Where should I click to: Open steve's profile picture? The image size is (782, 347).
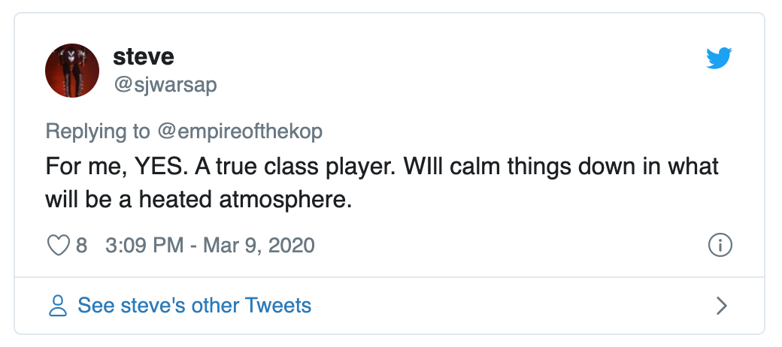pyautogui.click(x=72, y=71)
